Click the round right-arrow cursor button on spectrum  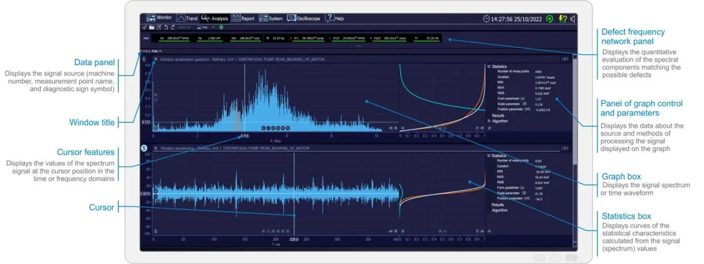click(x=287, y=128)
